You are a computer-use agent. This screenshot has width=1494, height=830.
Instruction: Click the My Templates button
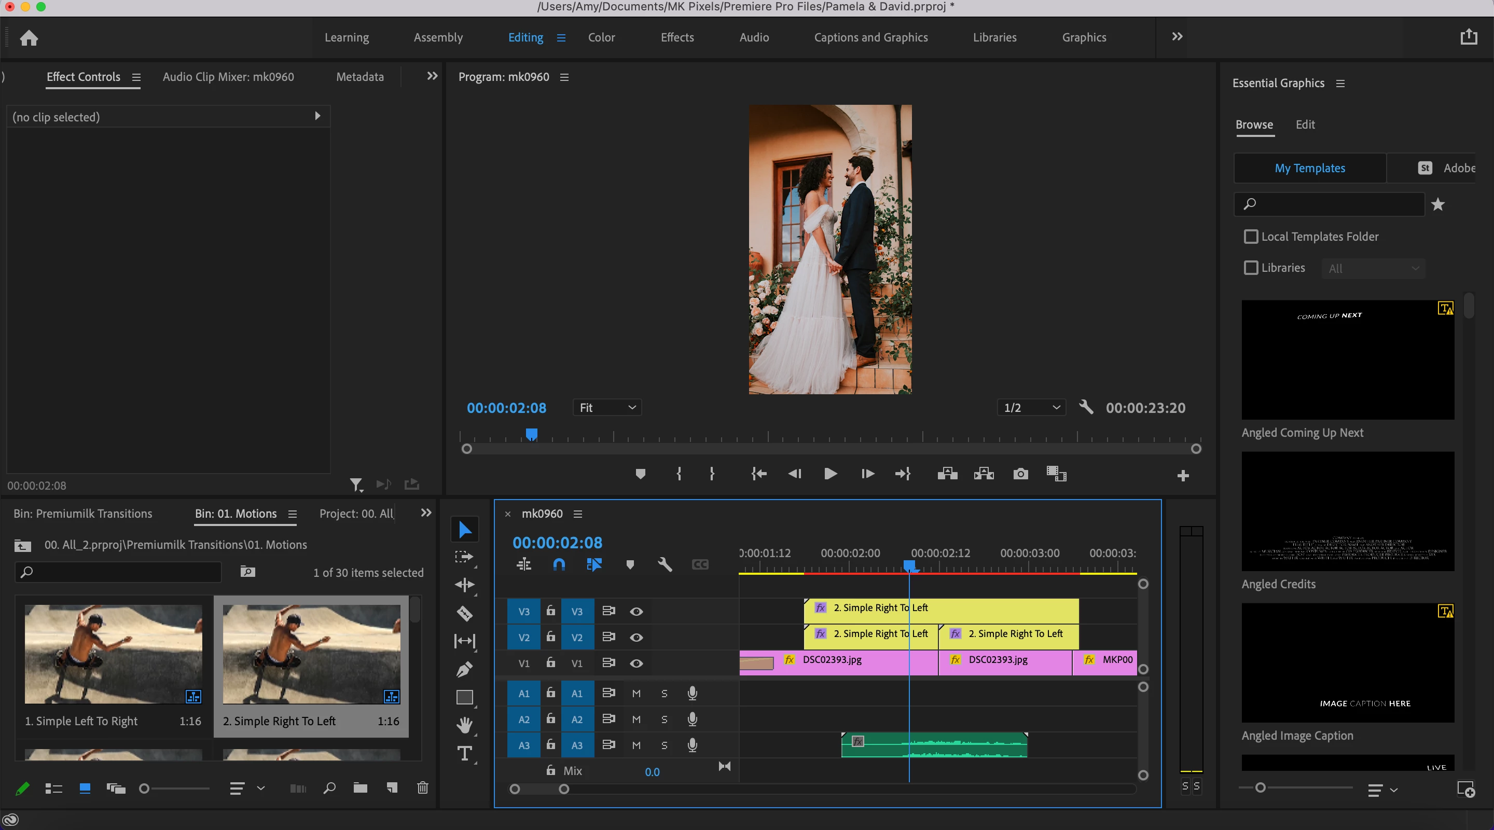[1309, 168]
